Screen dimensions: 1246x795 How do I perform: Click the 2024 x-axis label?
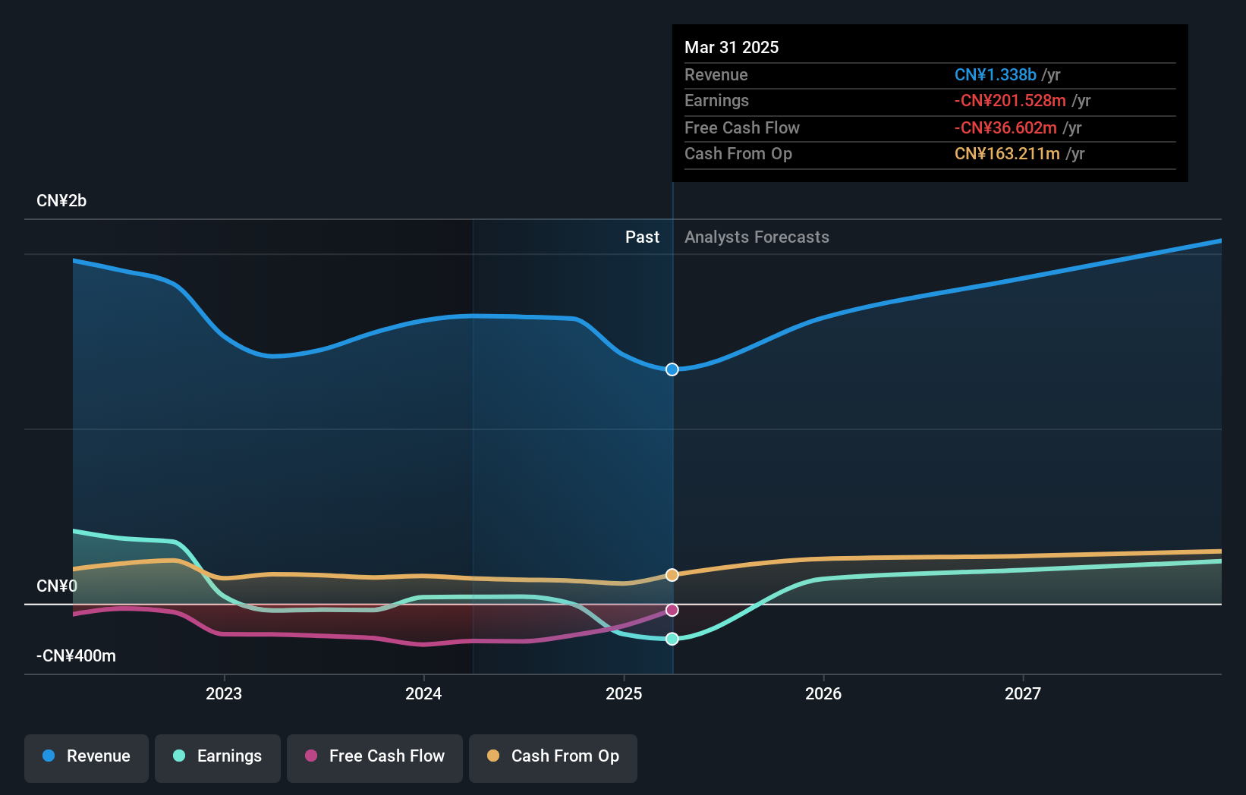click(423, 693)
